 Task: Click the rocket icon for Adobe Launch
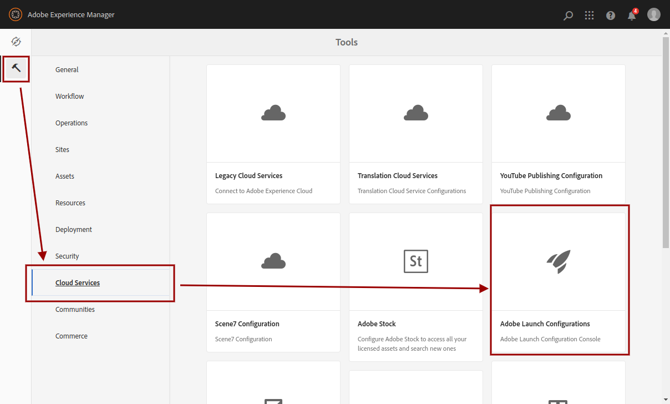coord(558,261)
